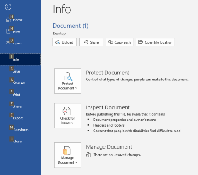Expand the Protect Document dropdown
Viewport: 198px width, 175px height.
pos(67,81)
